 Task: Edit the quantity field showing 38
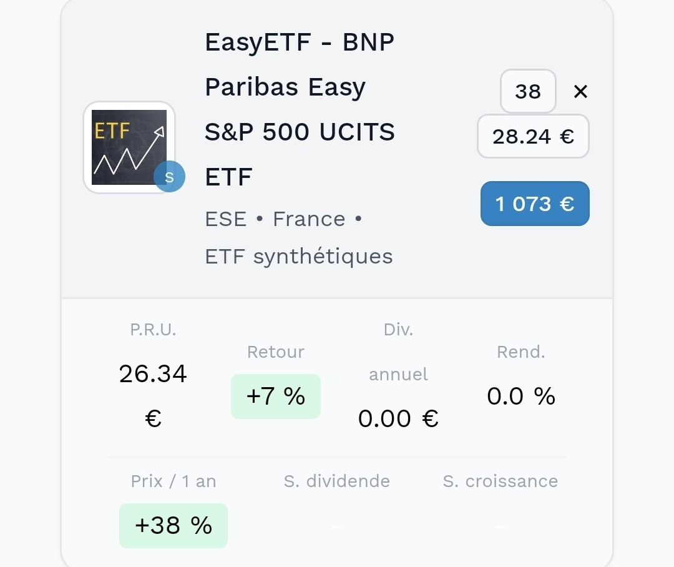[528, 91]
